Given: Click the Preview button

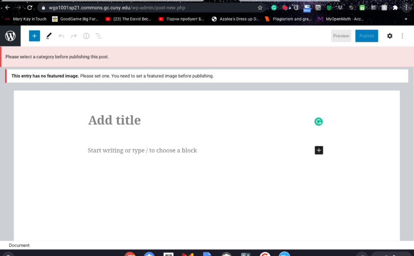Looking at the screenshot, I should pyautogui.click(x=341, y=36).
